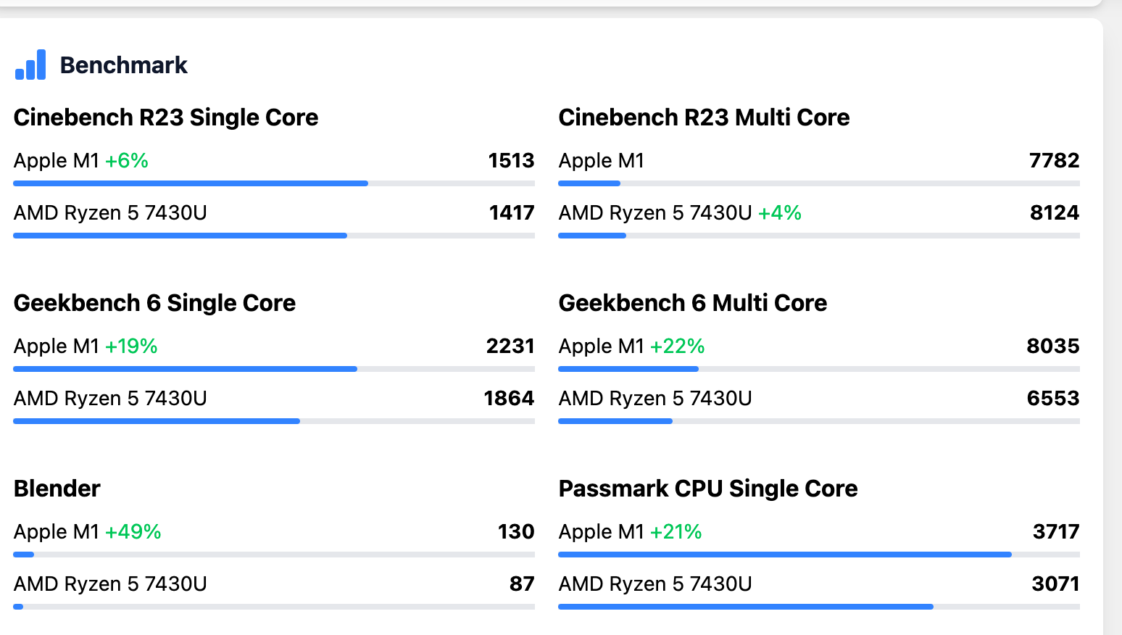
Task: Click AMD Ryzen 5 7430U bar under Cinebench Multi Core
Action: (x=592, y=236)
